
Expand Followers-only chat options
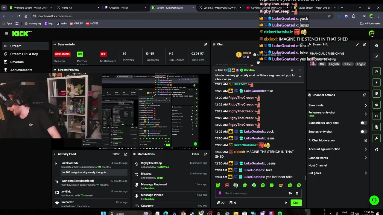coord(366,114)
